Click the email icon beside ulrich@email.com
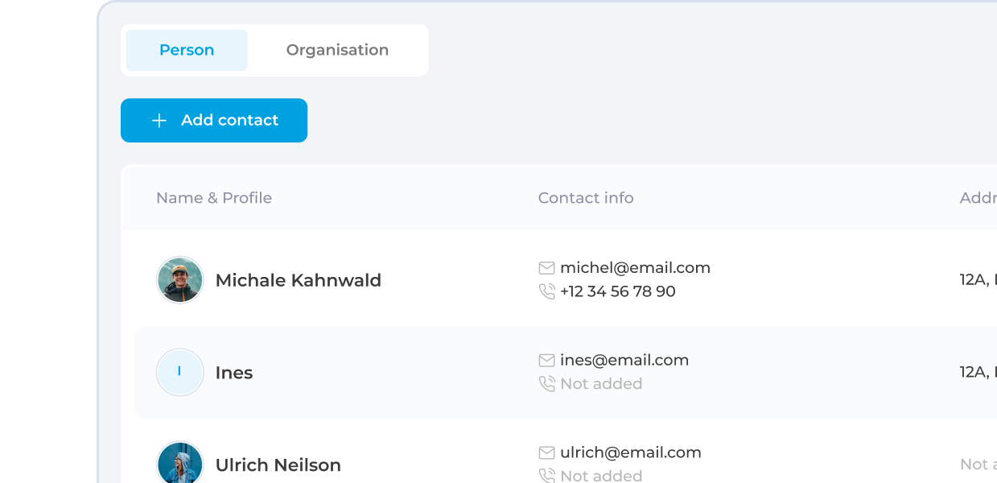 pyautogui.click(x=547, y=453)
